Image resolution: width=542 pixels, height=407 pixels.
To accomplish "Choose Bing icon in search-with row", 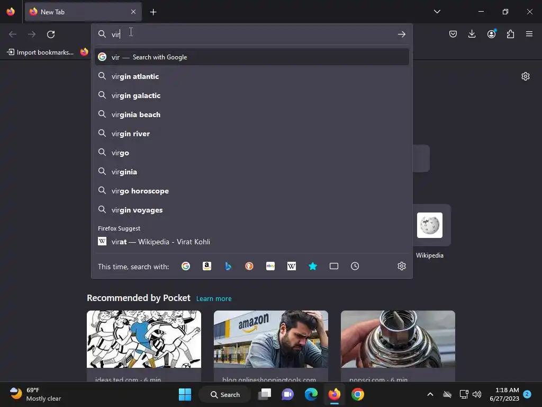I will point(228,266).
